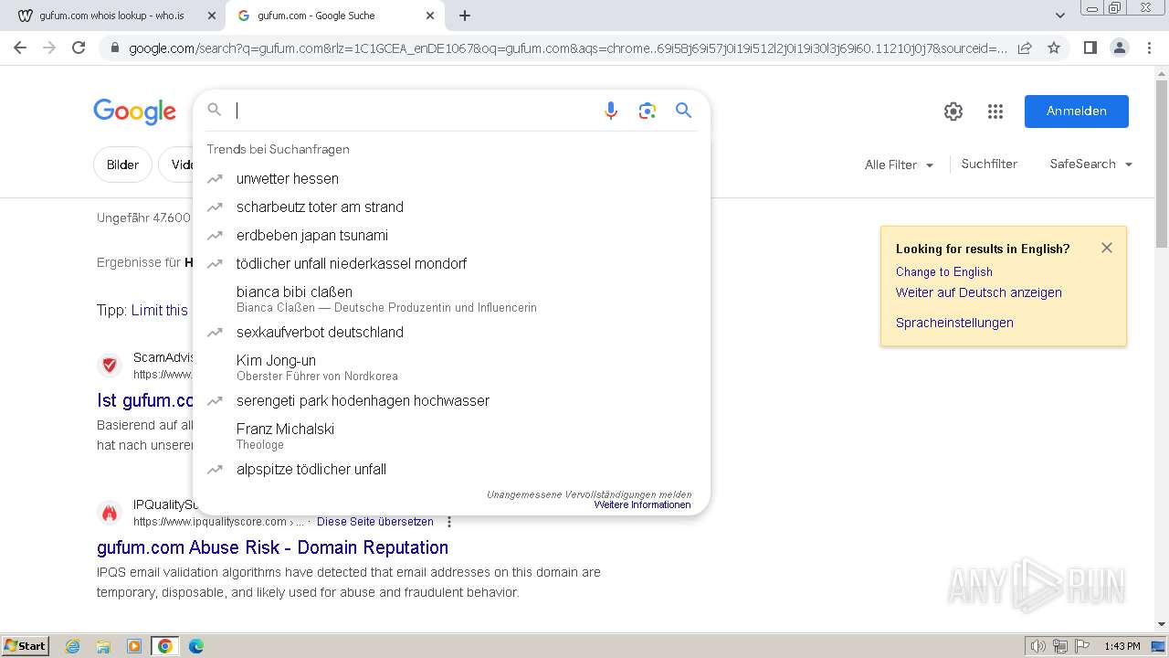The height and width of the screenshot is (658, 1169).
Task: Click the Action Center flag icon
Action: pyautogui.click(x=1081, y=646)
